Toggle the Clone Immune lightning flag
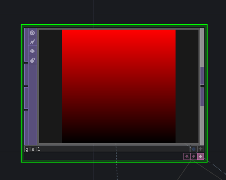 (32, 42)
